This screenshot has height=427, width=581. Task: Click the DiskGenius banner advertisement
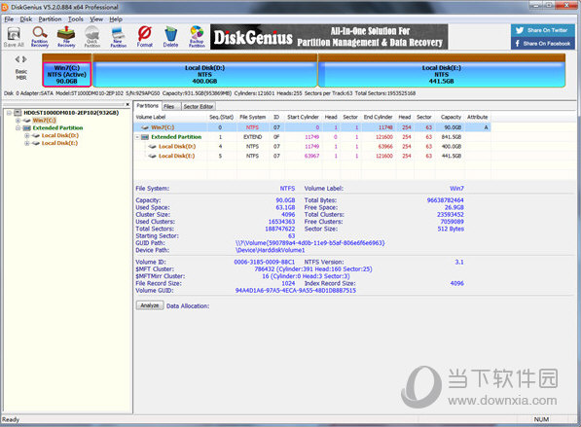(329, 37)
